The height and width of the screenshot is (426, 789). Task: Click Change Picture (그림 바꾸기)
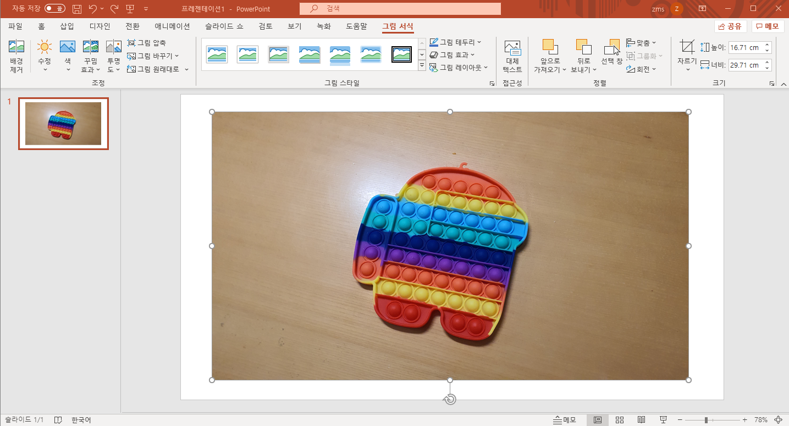point(153,56)
